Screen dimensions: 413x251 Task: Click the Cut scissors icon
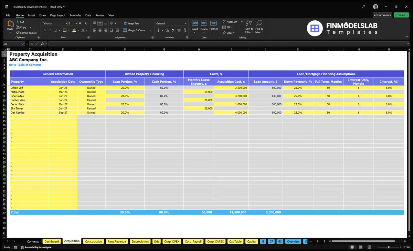click(18, 22)
